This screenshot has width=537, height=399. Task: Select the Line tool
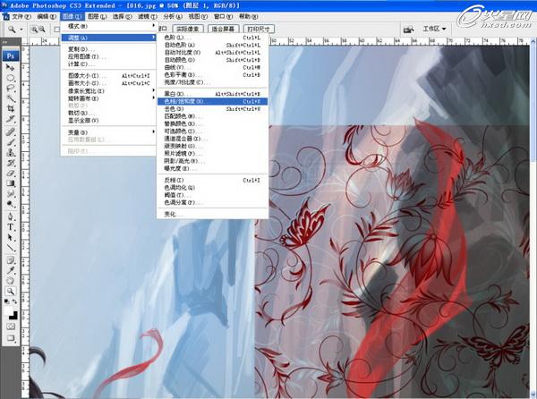pyautogui.click(x=10, y=248)
